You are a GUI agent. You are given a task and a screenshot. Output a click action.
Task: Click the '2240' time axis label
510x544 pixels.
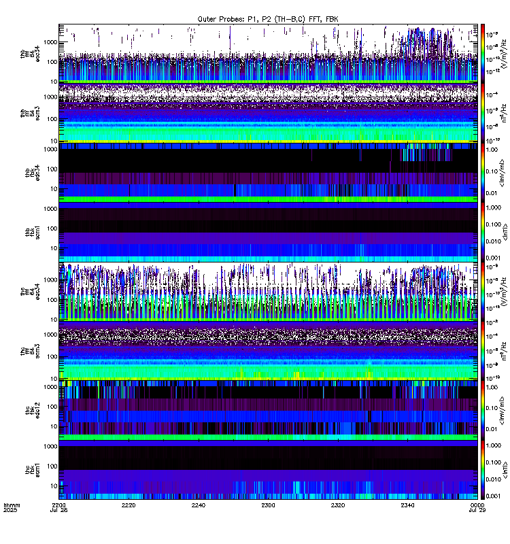point(198,505)
